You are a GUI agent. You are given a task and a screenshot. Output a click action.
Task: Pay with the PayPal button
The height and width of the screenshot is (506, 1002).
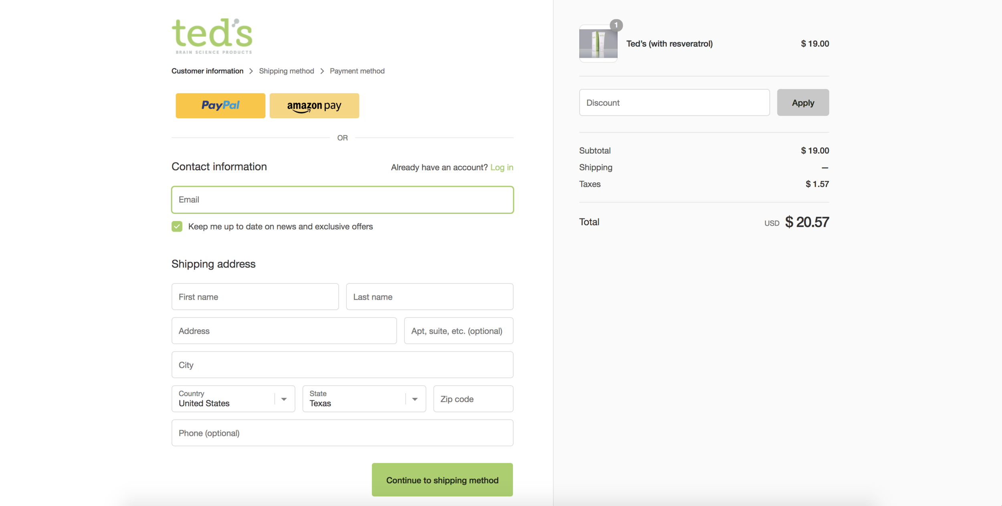[x=220, y=106]
